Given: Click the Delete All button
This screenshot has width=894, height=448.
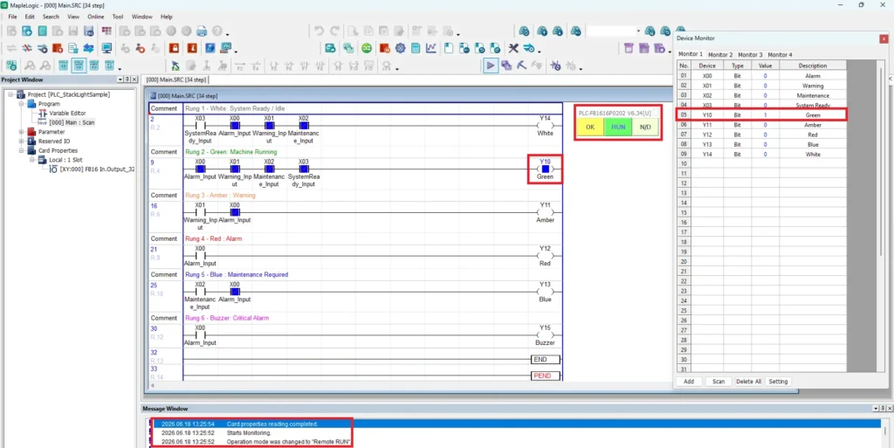Looking at the screenshot, I should pyautogui.click(x=748, y=382).
